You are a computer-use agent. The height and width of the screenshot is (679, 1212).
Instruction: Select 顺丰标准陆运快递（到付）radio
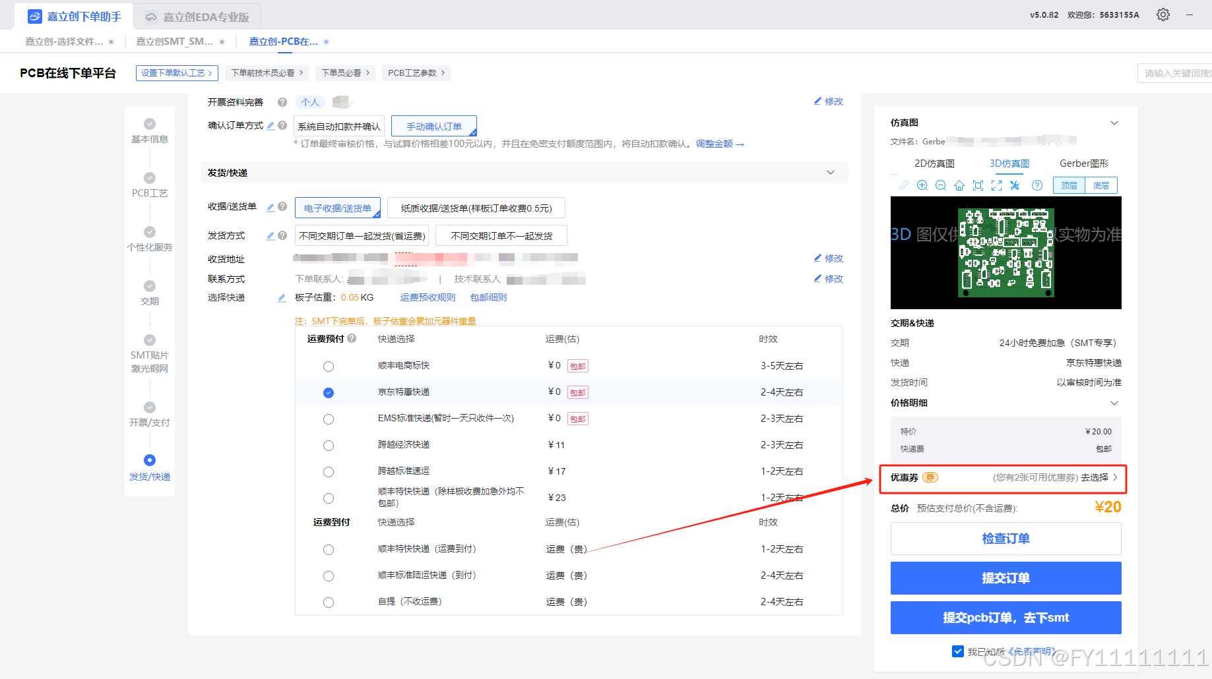[329, 576]
